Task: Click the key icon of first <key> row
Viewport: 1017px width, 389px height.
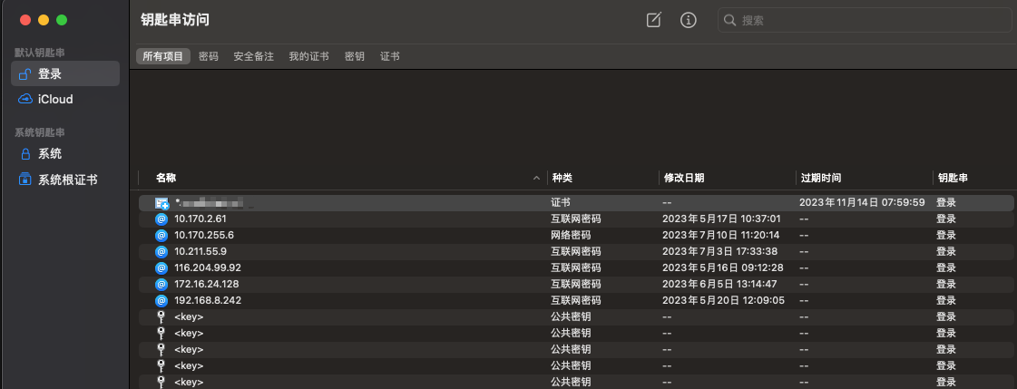Action: [161, 317]
